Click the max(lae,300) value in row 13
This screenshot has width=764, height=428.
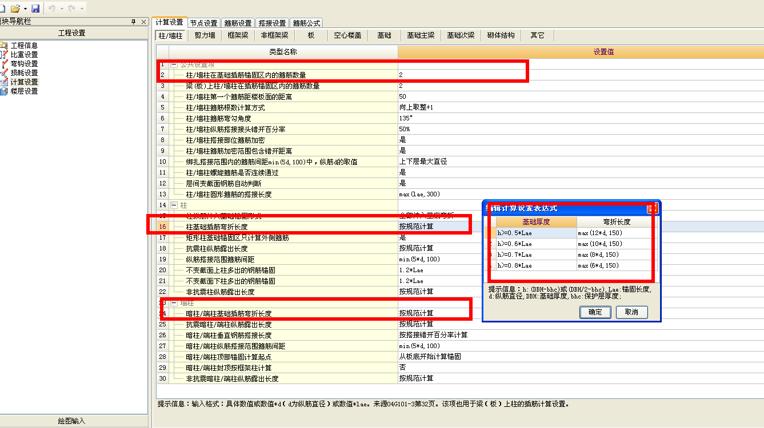(420, 194)
